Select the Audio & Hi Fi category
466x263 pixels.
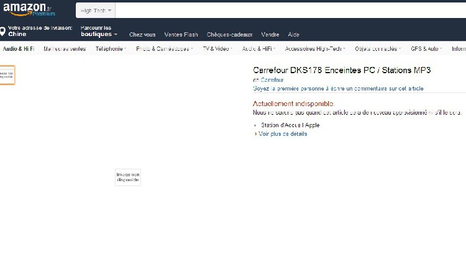(19, 48)
